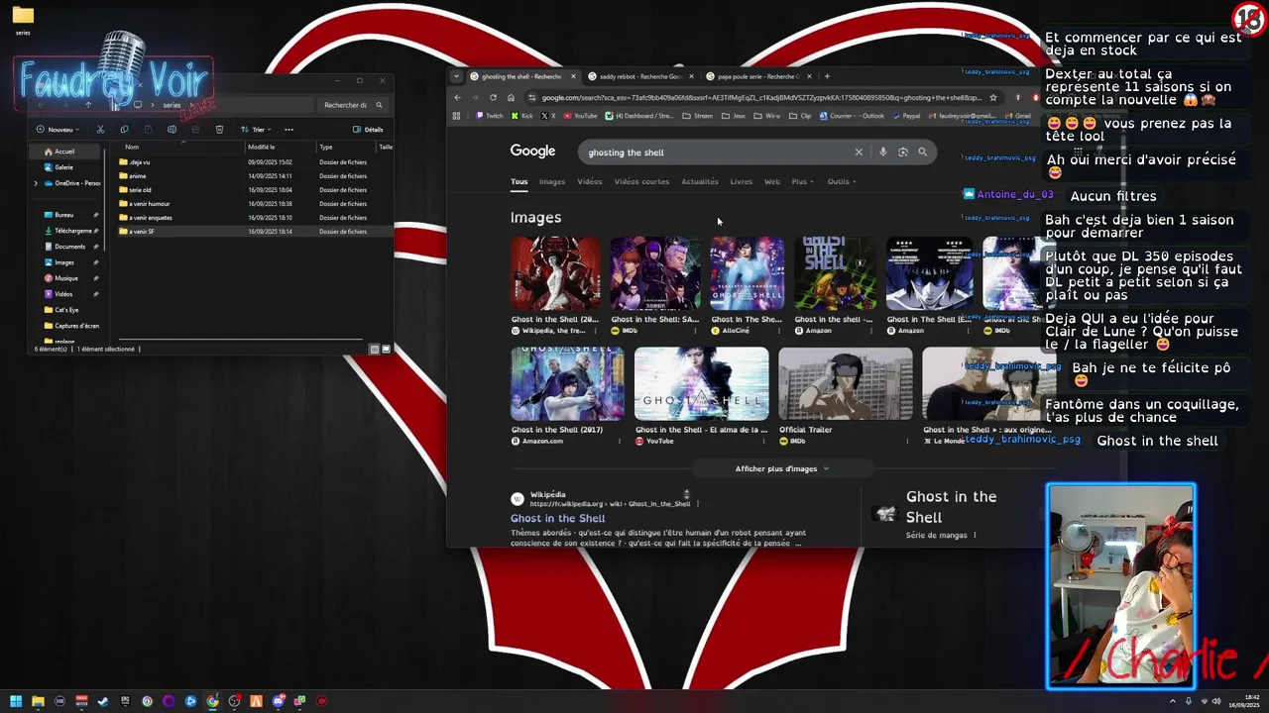Open the volume control in system tray
Viewport: 1269px width, 713px height.
pos(1216,701)
